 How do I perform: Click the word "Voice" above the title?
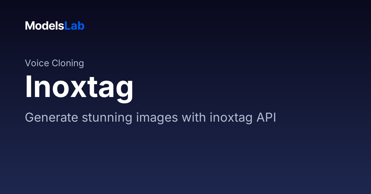(37, 63)
